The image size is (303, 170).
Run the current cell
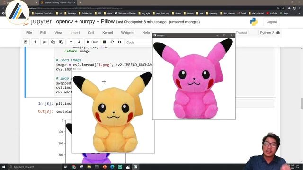point(92,42)
